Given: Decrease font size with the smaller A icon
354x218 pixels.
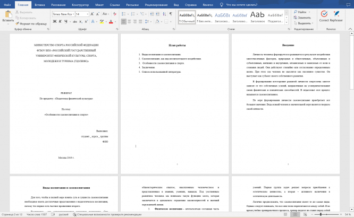Looking at the screenshot, I should point(98,14).
